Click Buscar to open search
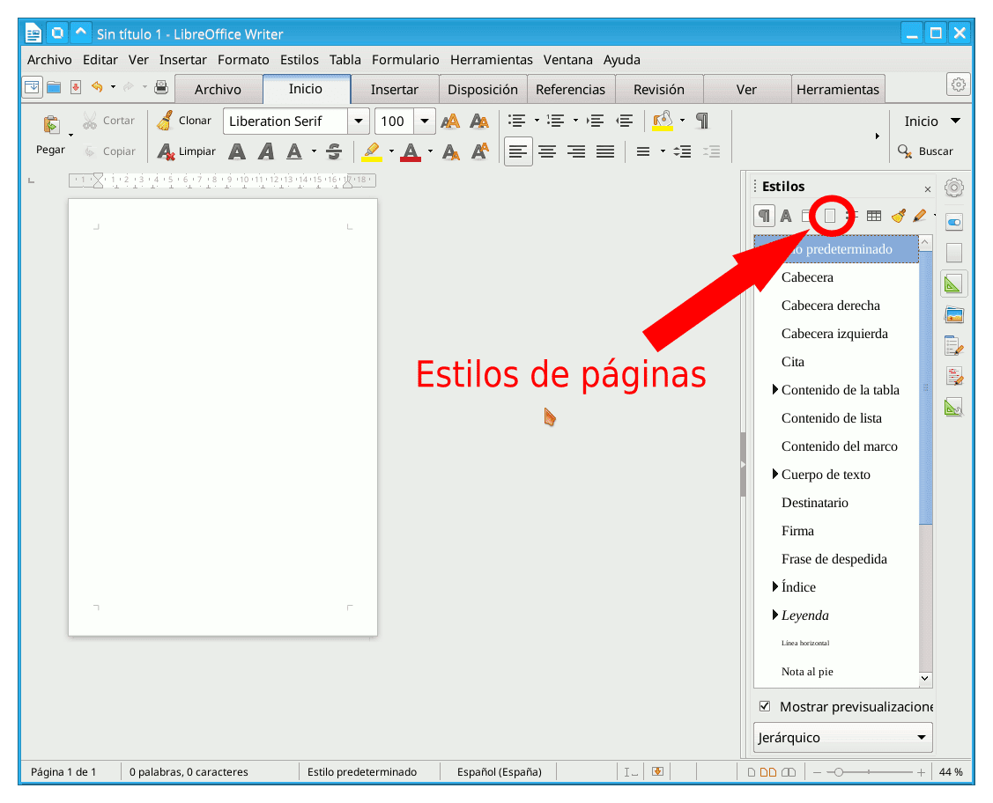 [936, 151]
